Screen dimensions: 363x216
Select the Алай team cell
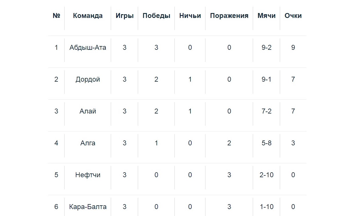[x=88, y=111]
